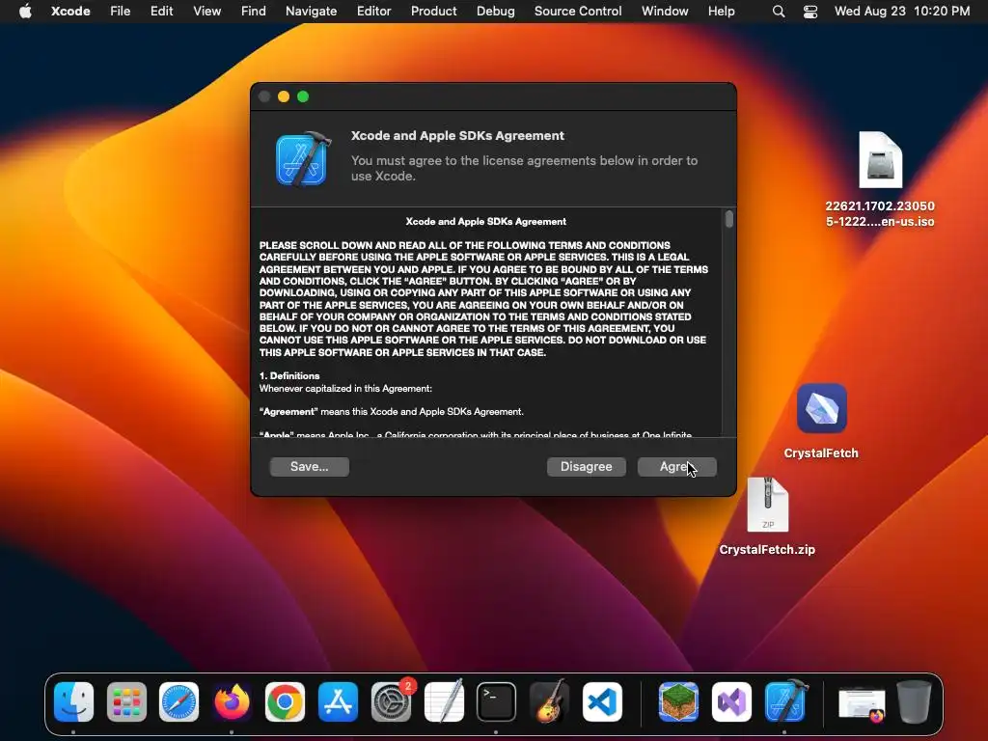Open the Product menu

coord(433,11)
